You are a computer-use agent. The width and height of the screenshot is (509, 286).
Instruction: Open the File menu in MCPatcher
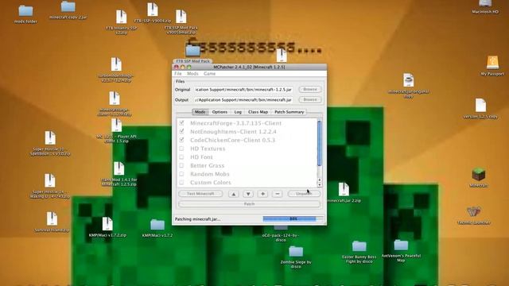click(x=178, y=74)
